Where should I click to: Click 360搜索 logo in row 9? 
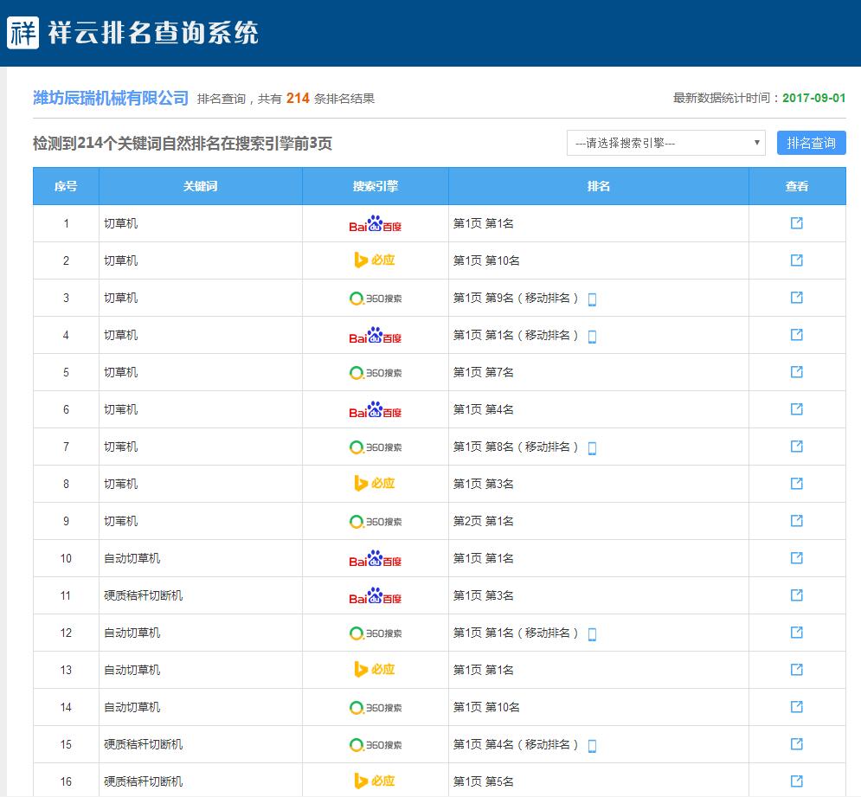click(x=376, y=521)
